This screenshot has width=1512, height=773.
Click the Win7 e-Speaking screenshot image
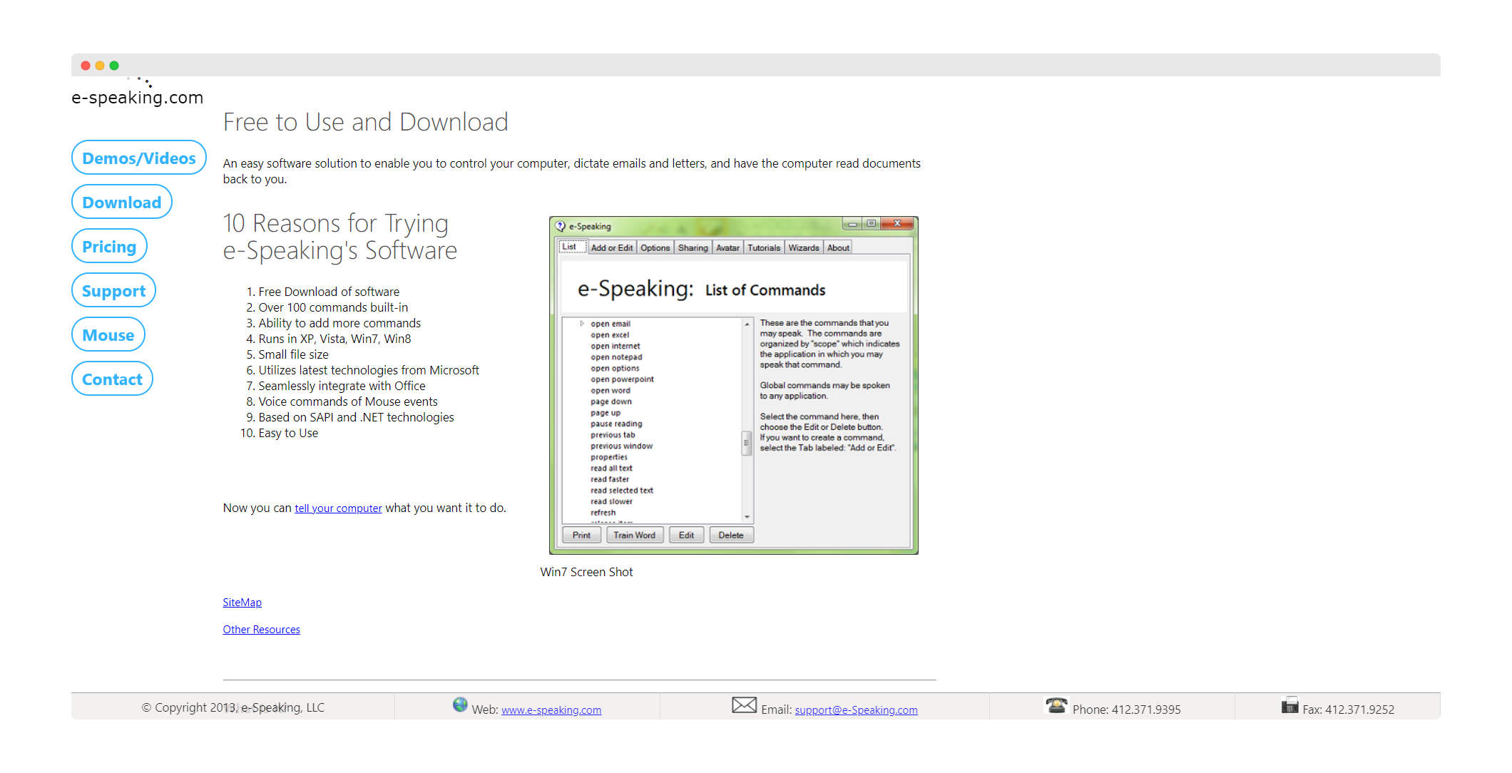[733, 385]
